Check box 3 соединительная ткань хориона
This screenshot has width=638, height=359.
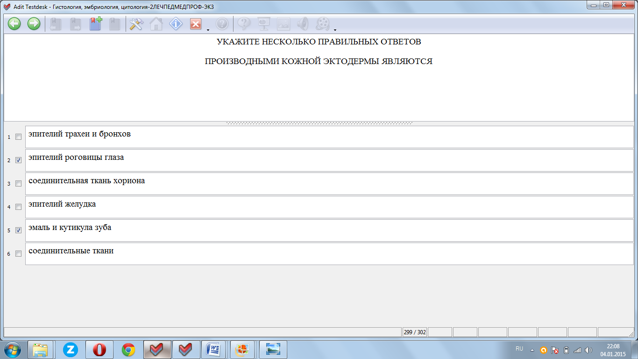tap(19, 184)
